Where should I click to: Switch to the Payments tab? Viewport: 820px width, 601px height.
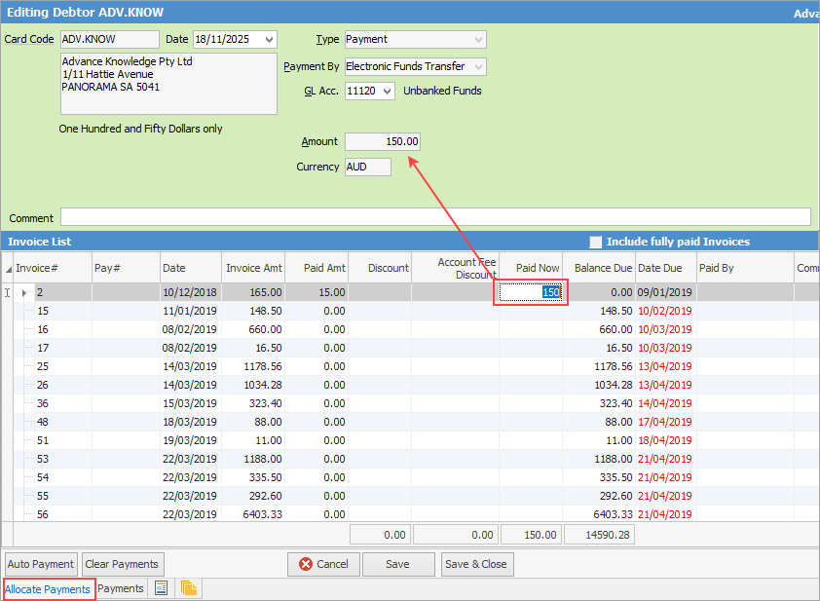click(121, 588)
